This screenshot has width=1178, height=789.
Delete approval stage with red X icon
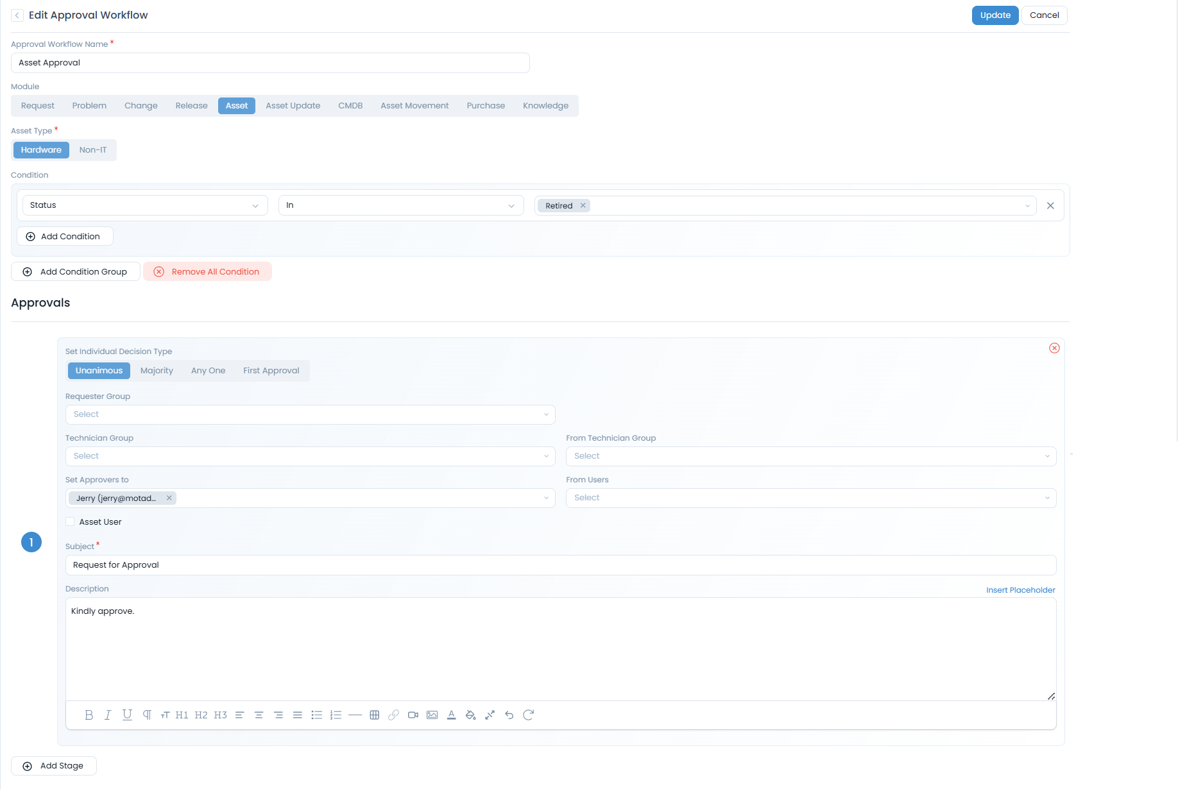click(1054, 348)
